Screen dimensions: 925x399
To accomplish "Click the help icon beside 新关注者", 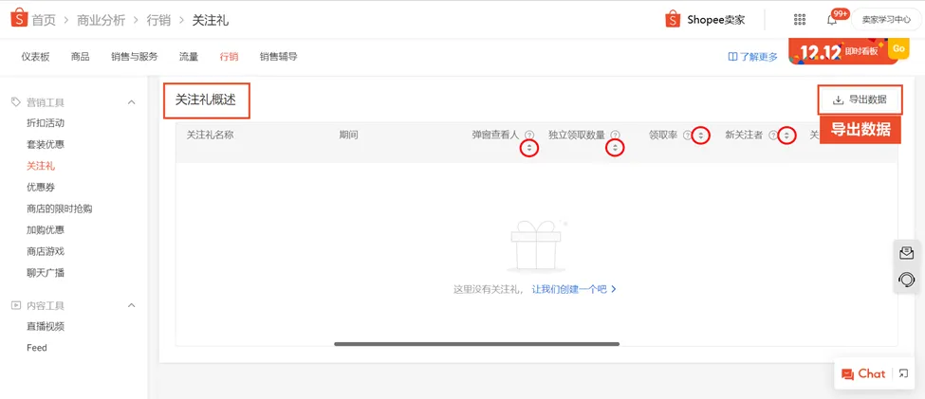I will click(x=773, y=135).
